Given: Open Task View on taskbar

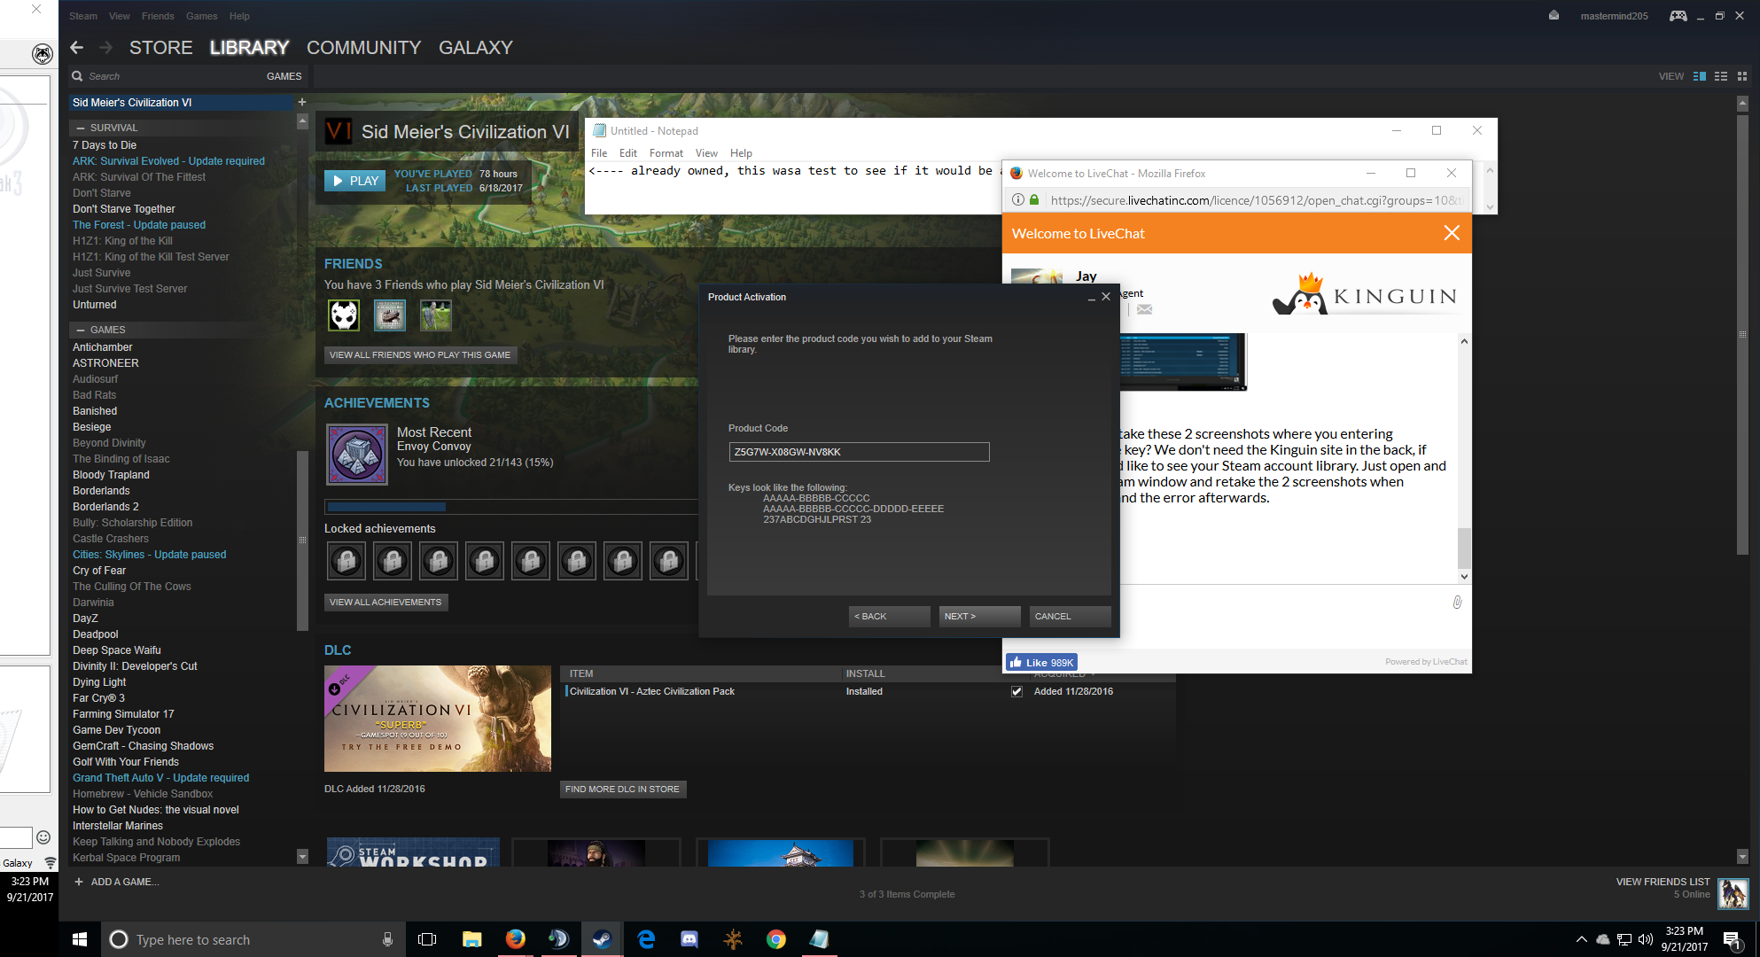Looking at the screenshot, I should (427, 939).
